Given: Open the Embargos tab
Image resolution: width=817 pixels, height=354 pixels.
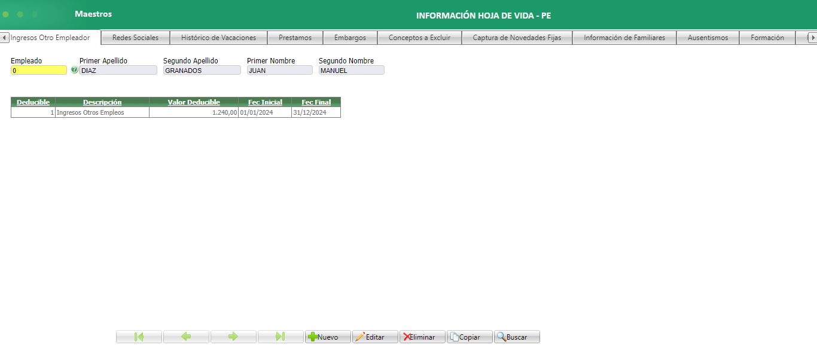Looking at the screenshot, I should coord(350,37).
